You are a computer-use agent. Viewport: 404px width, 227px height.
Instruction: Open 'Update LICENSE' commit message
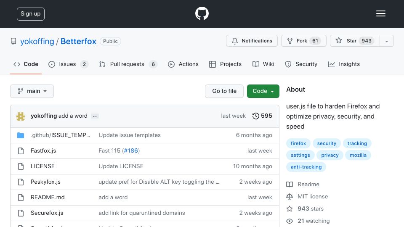point(121,166)
